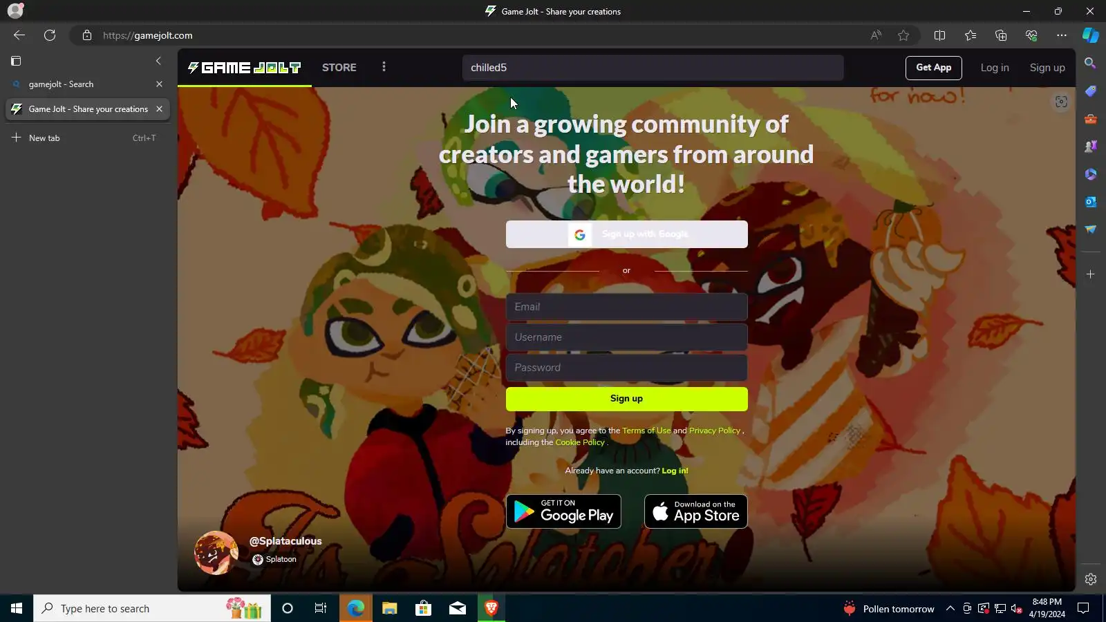The width and height of the screenshot is (1106, 622).
Task: Open sidebar settings gear icon
Action: (1090, 579)
